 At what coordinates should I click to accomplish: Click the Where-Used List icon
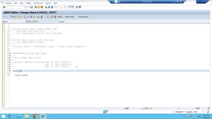[x=34, y=17]
